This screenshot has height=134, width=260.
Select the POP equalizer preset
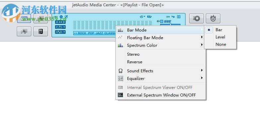91,33
